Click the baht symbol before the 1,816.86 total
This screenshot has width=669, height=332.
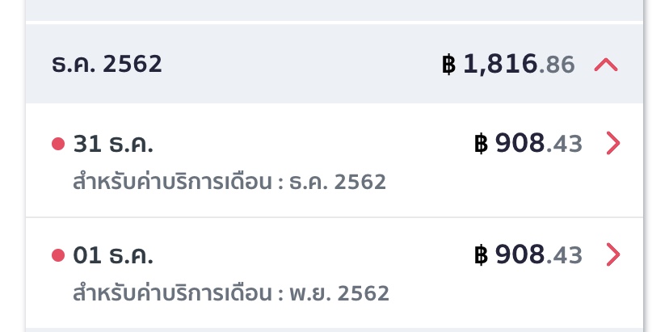[x=449, y=65]
